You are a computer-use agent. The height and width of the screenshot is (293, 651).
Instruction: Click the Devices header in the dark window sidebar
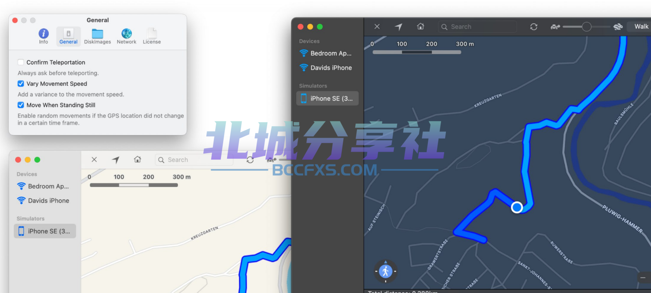309,41
